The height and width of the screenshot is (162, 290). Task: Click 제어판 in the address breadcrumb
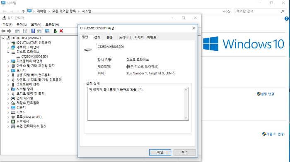tap(41, 11)
